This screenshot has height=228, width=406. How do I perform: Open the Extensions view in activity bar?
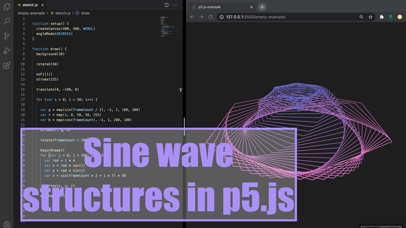[6, 66]
